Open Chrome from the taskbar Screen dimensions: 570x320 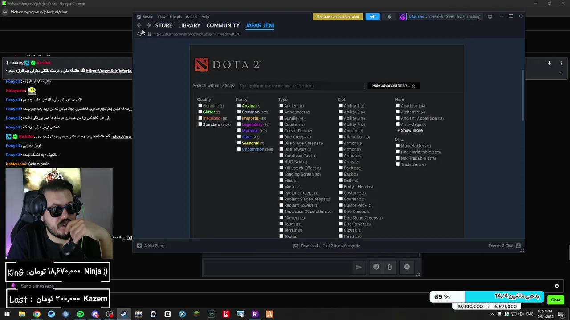coord(37,314)
